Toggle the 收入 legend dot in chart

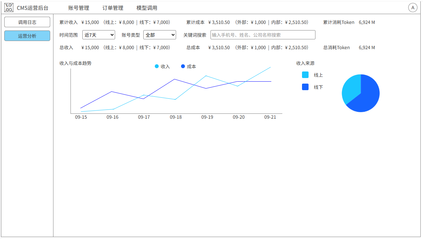(x=157, y=67)
